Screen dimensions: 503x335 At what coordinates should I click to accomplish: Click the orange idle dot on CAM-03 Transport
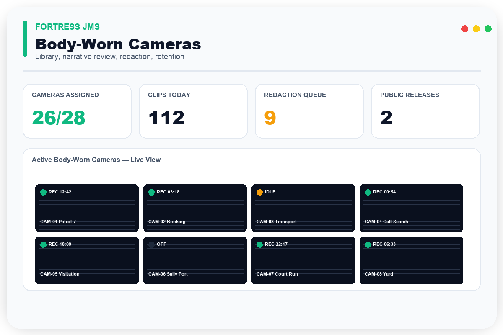point(259,192)
